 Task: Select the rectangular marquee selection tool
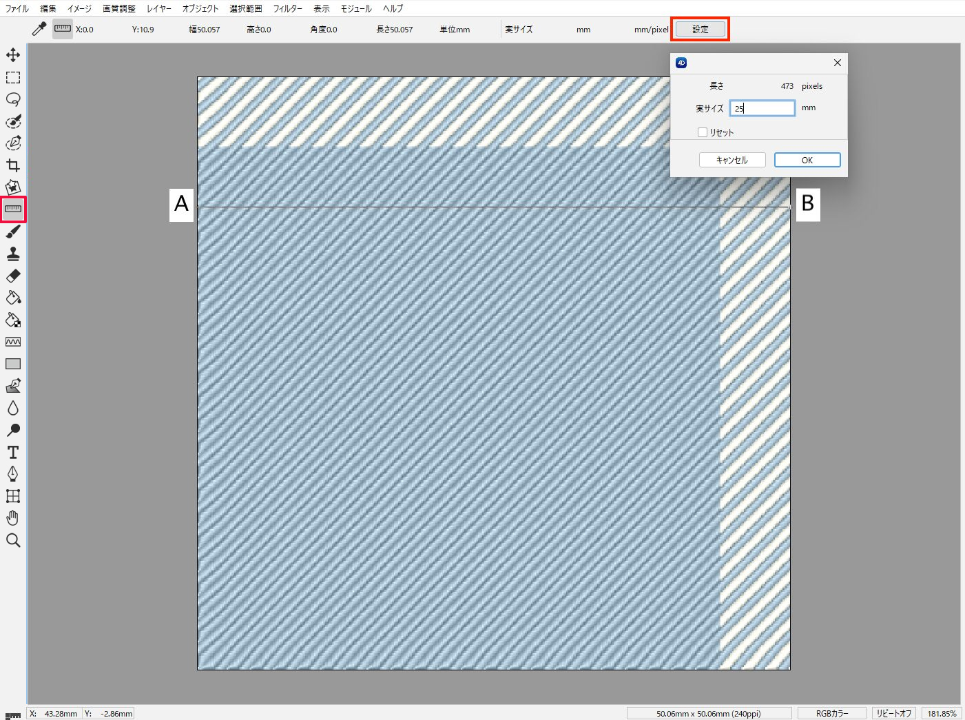click(13, 77)
